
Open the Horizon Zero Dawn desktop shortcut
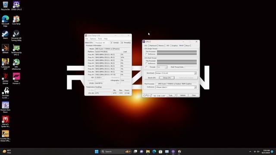click(5, 107)
